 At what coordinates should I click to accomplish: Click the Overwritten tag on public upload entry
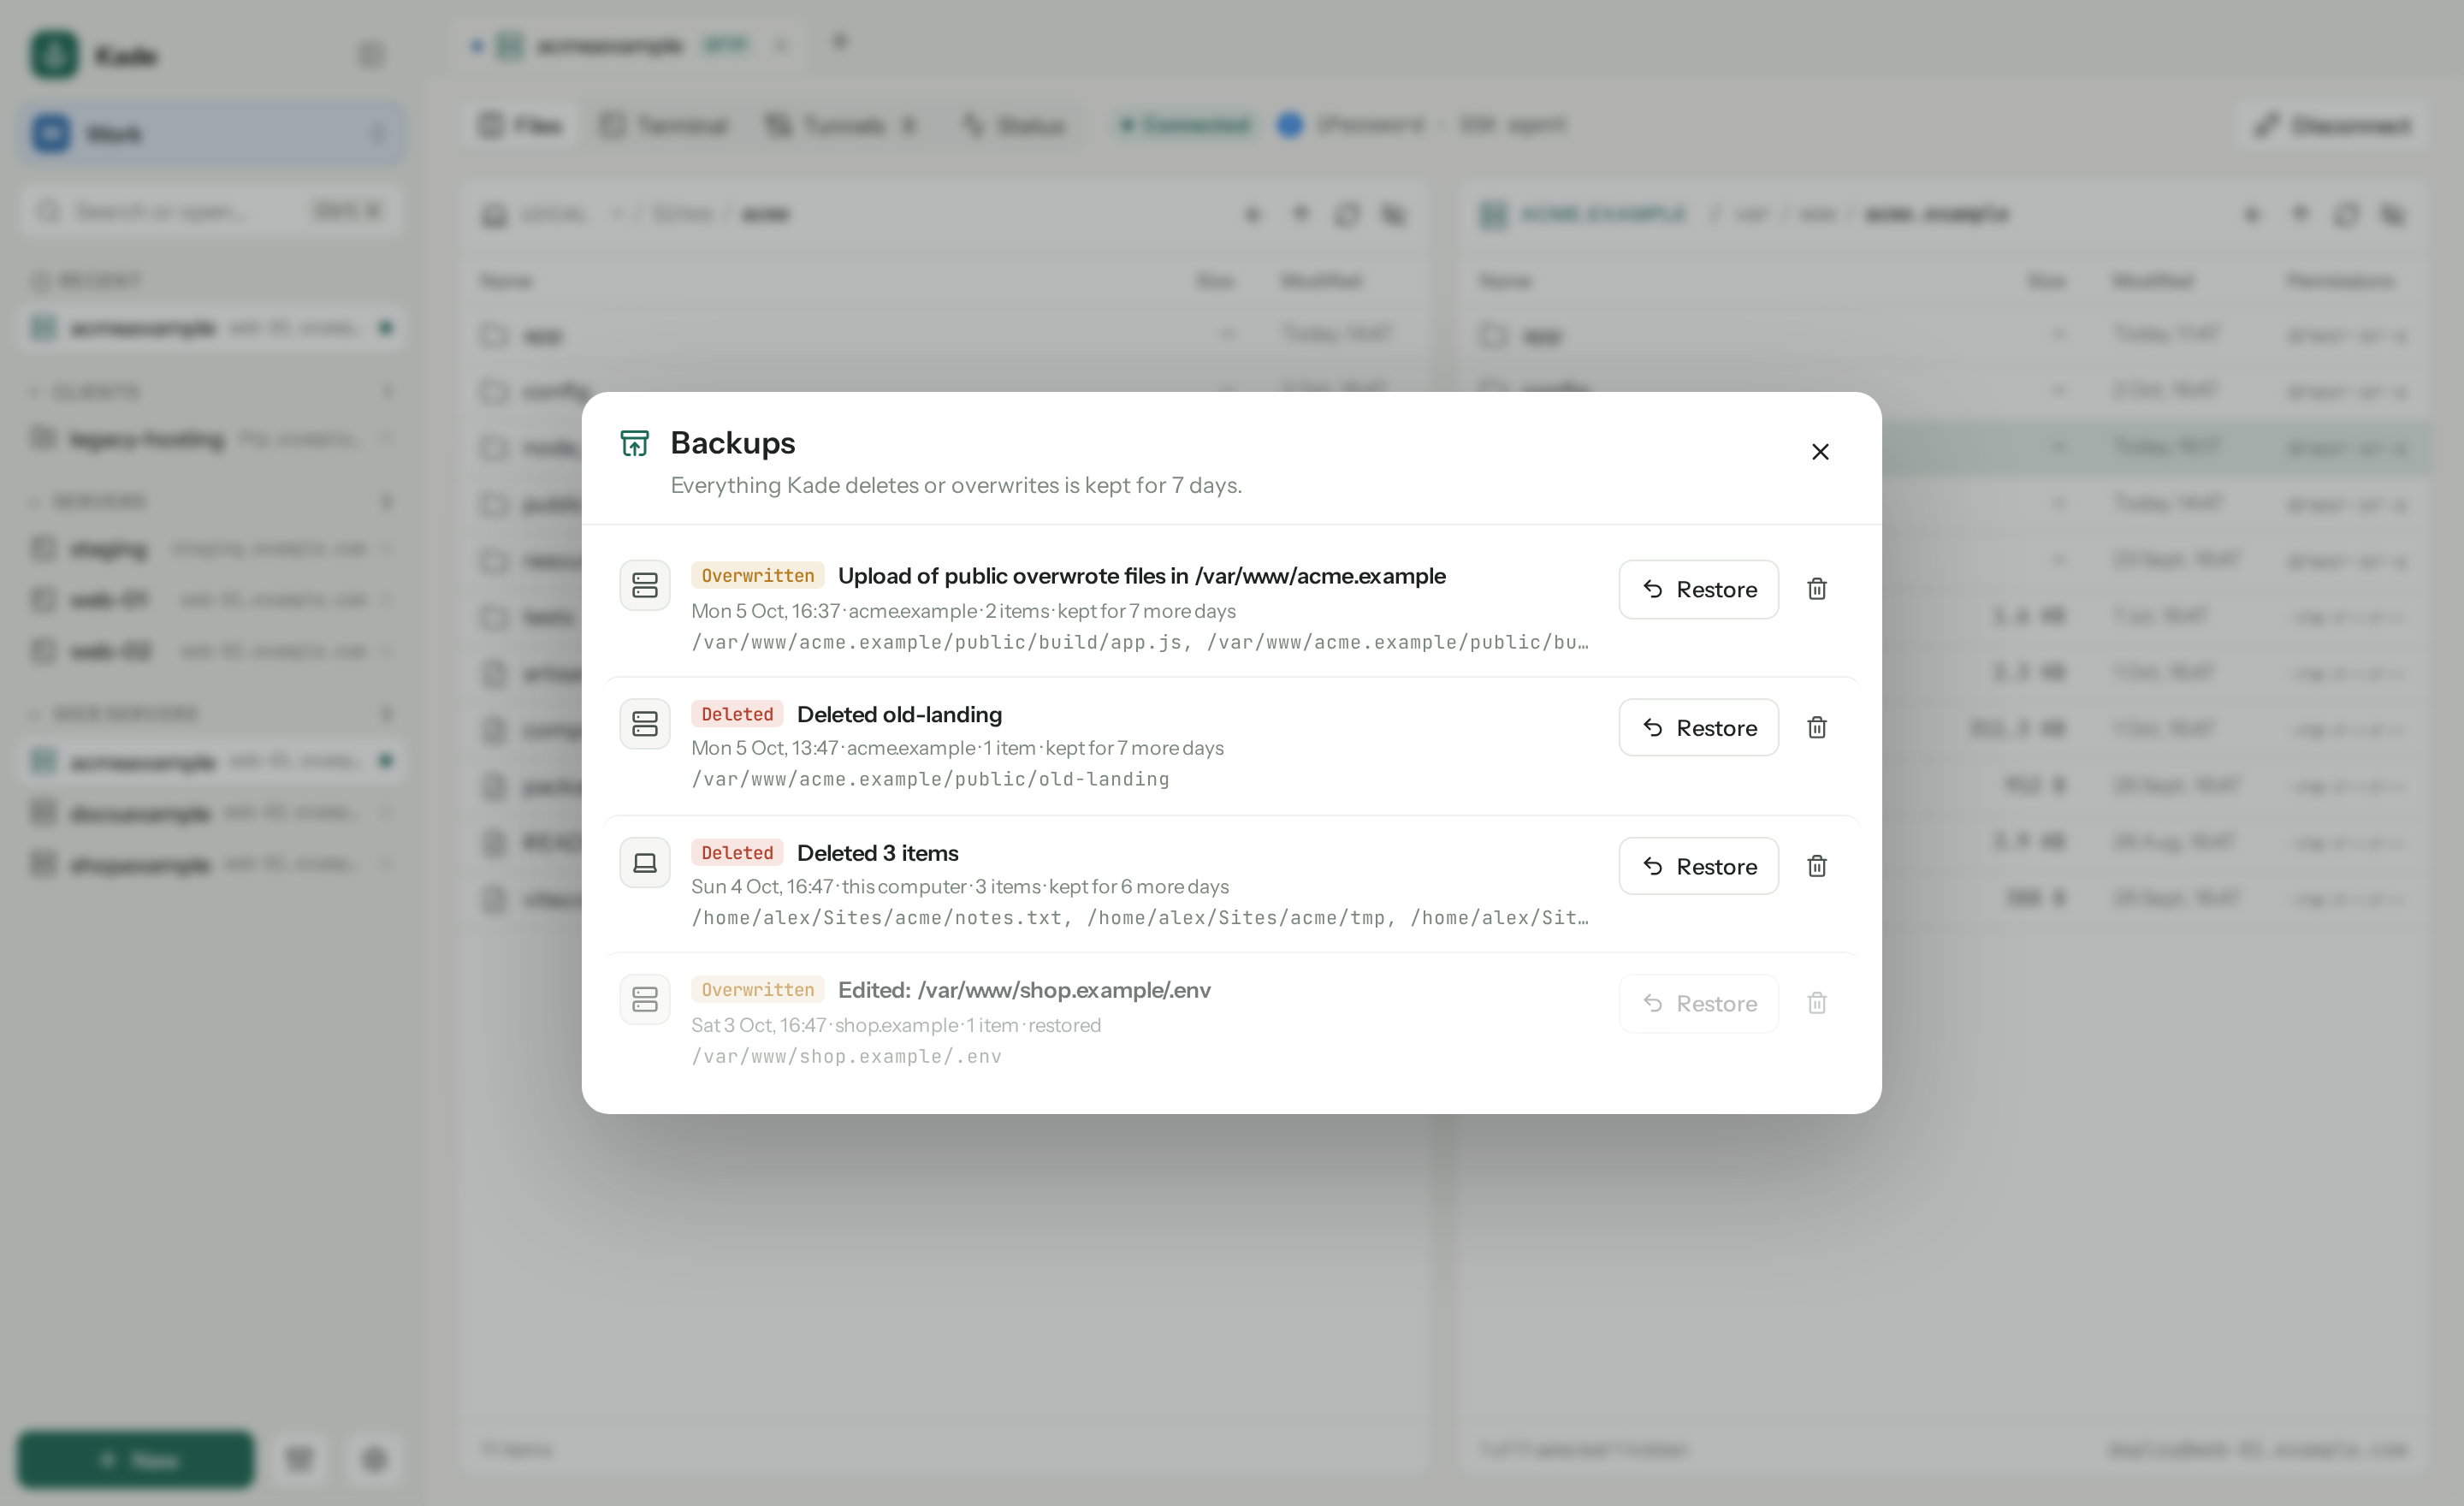[757, 576]
